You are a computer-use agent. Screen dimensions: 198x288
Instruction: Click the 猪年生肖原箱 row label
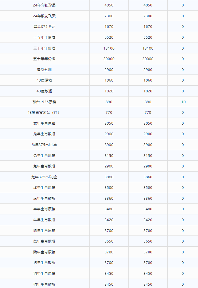[44, 252]
